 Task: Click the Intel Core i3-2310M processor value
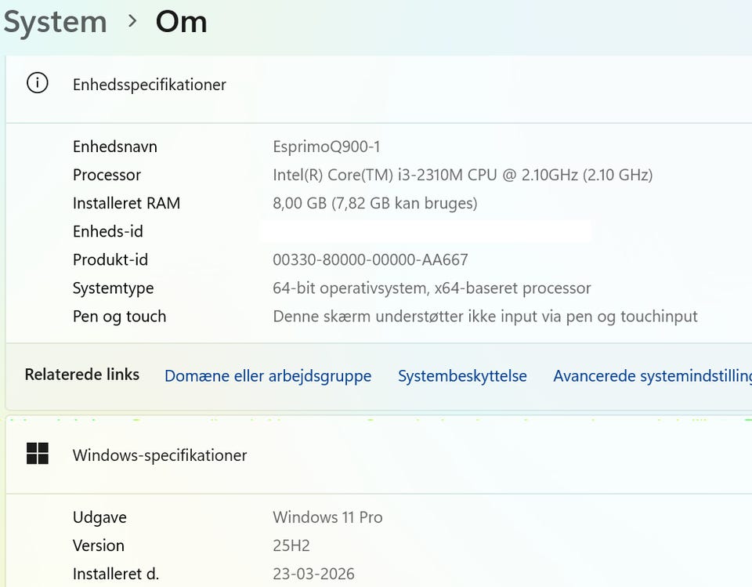coord(462,175)
